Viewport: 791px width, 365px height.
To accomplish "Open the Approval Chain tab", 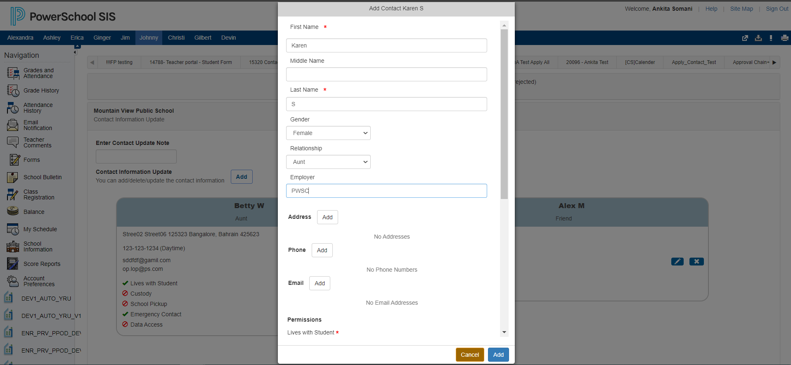I will tap(751, 62).
